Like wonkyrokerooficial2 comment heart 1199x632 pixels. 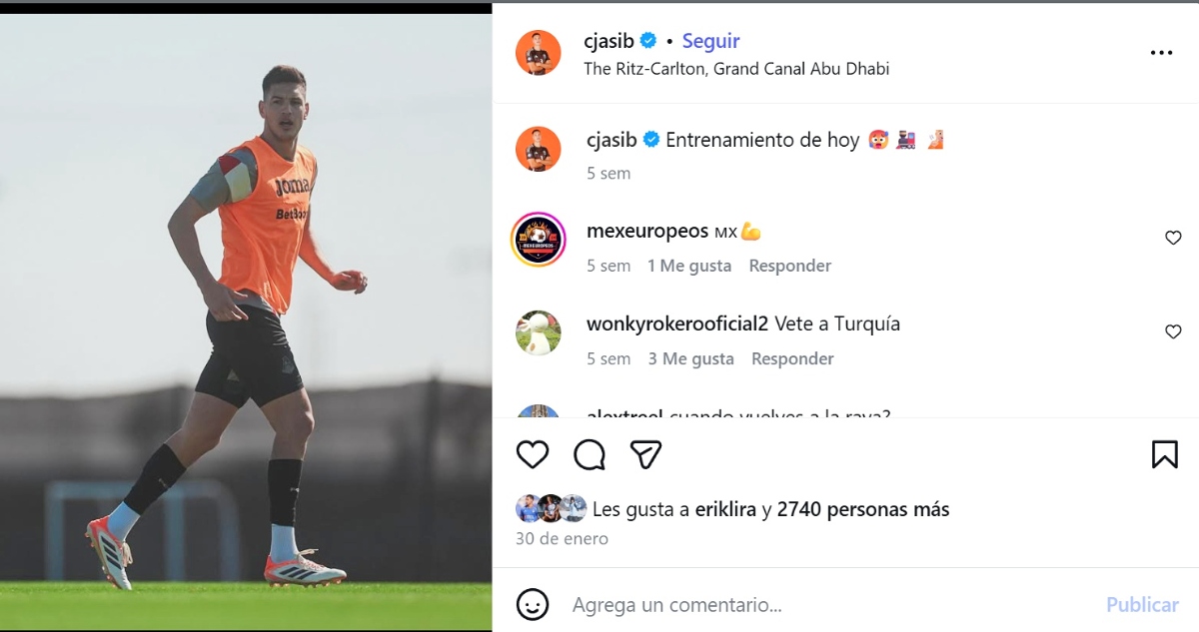click(1173, 331)
